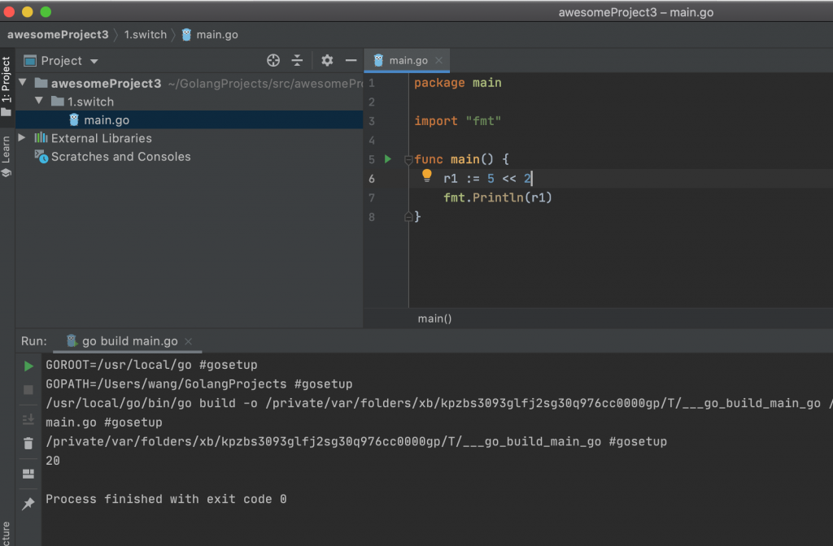Click the yellow lightbulb intention icon
This screenshot has height=546, width=833.
click(426, 175)
